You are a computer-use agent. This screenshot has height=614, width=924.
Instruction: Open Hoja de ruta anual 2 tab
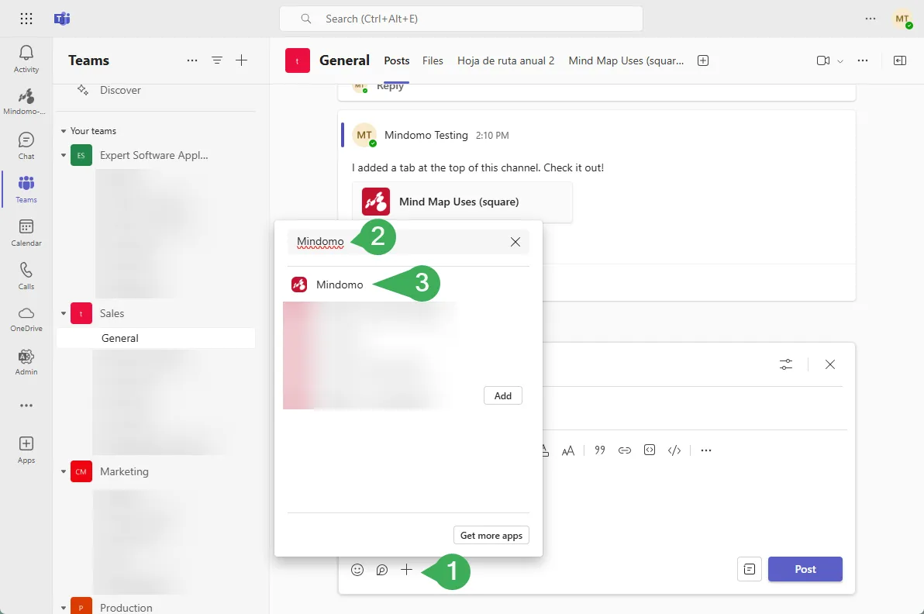505,60
